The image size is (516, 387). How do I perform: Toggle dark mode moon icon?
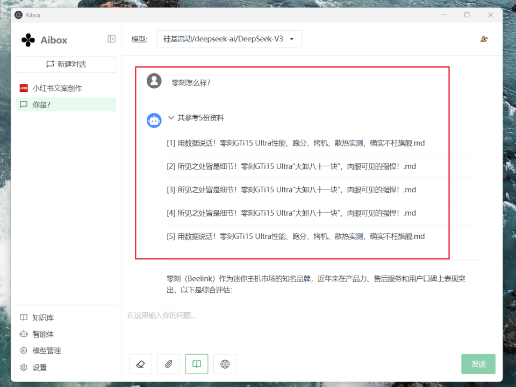click(484, 39)
